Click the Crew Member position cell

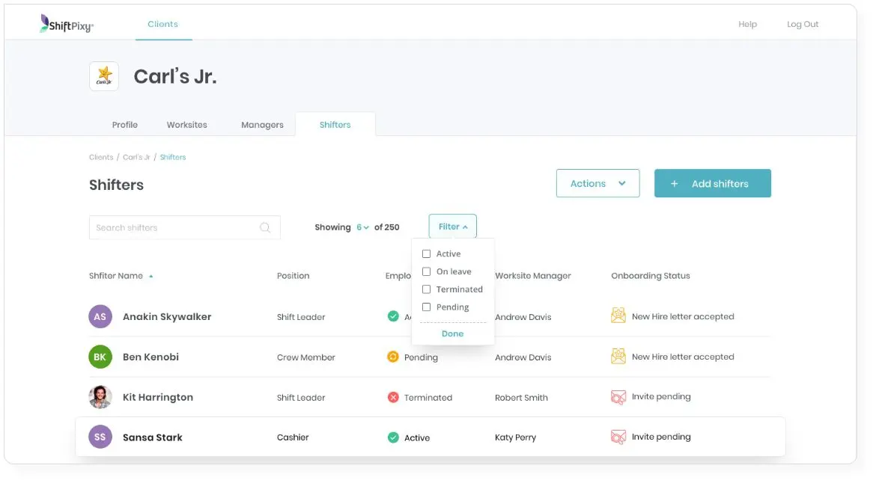click(x=306, y=357)
